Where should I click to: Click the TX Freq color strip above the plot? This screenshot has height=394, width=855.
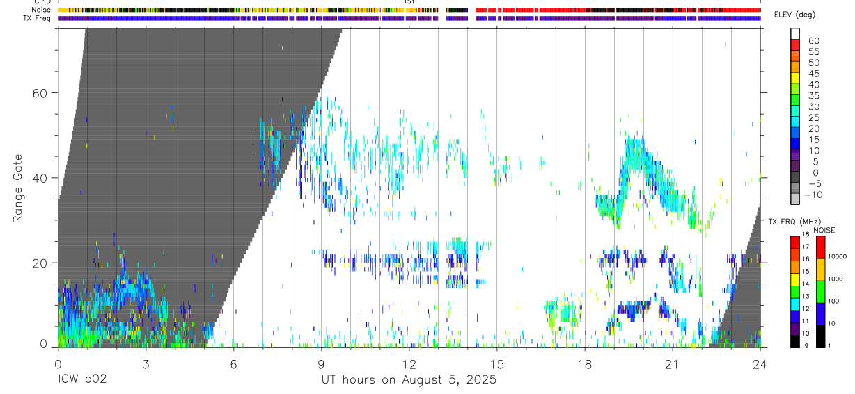[x=409, y=19]
